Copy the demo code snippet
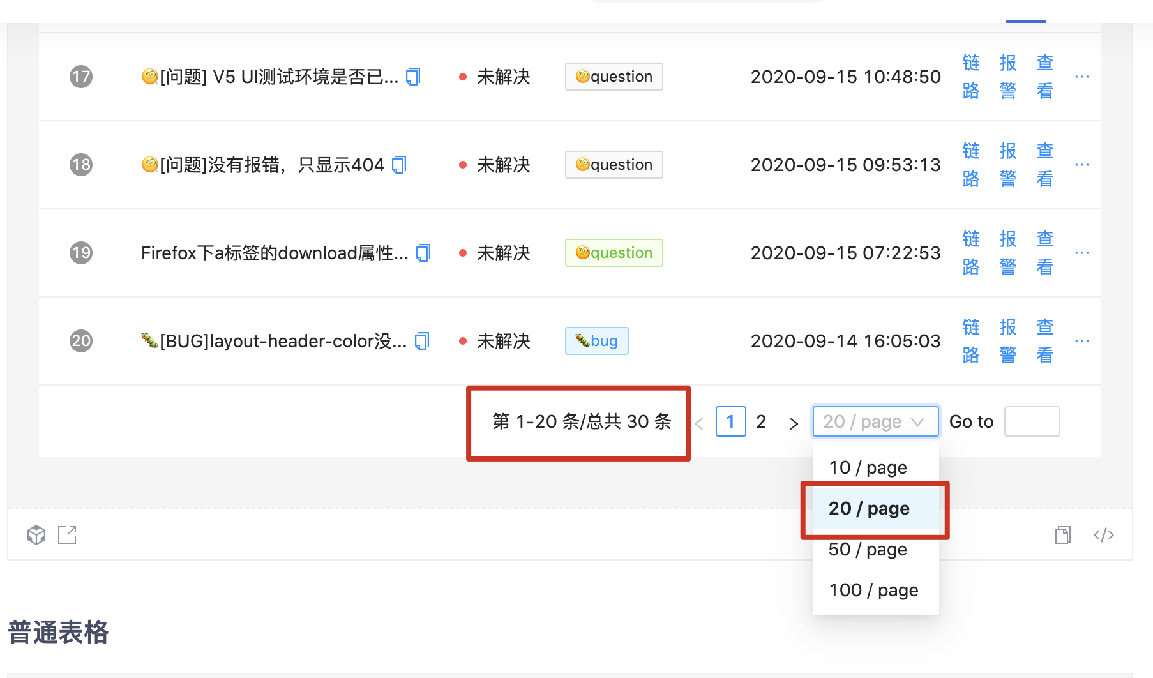 (1062, 535)
